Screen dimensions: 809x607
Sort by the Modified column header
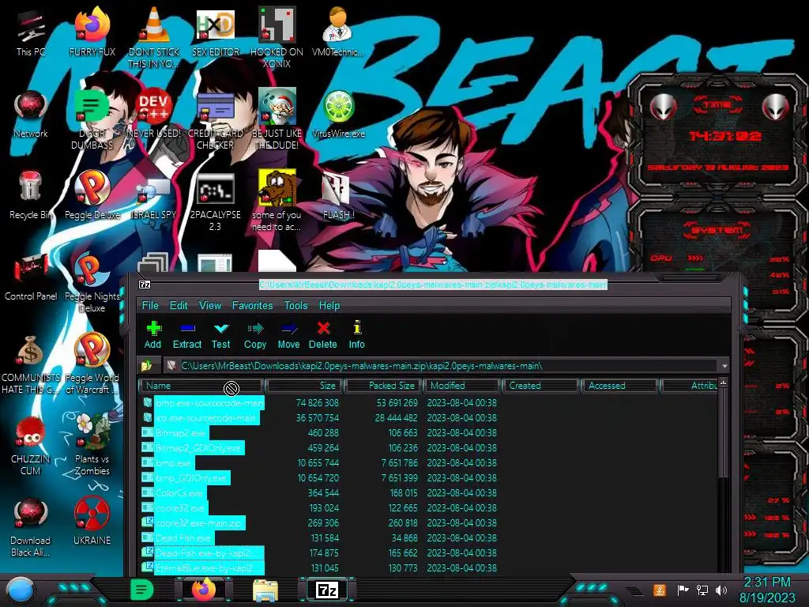pos(462,386)
